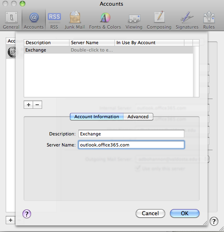Image resolution: width=224 pixels, height=232 pixels.
Task: Click help button in Accounts window corner
Action: click(214, 221)
